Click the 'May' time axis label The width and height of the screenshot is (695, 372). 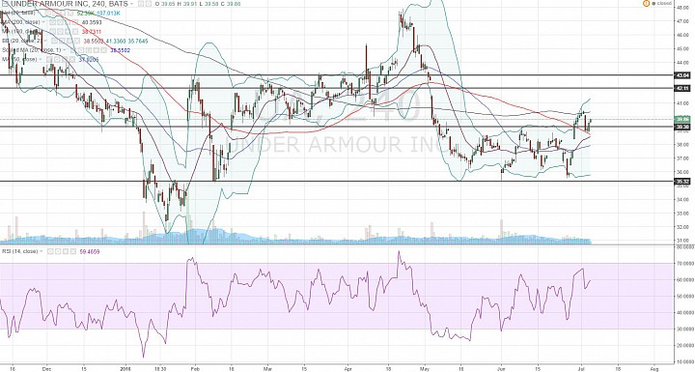coord(425,368)
